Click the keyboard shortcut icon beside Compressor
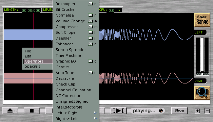 91,27
